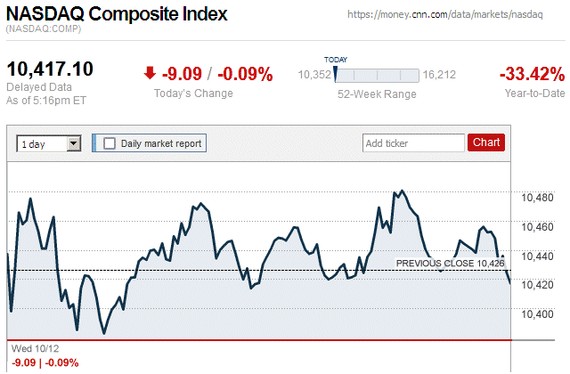Click the Delayed Data label
The image size is (570, 374).
click(x=37, y=87)
